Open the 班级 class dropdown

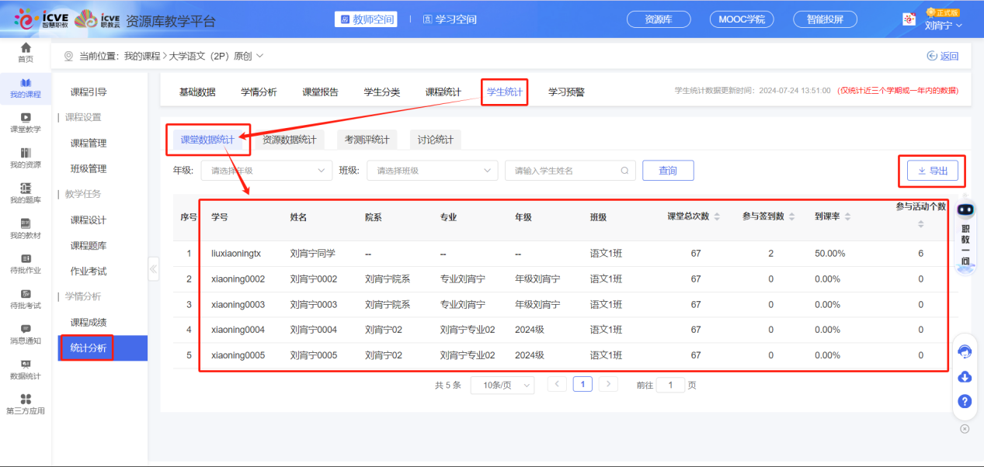coord(433,171)
